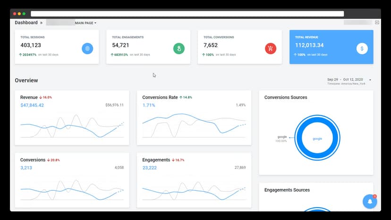
Task: Click the Revenue down arrow indicator
Action: click(41, 97)
